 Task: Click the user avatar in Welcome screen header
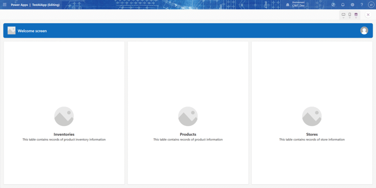pos(364,31)
